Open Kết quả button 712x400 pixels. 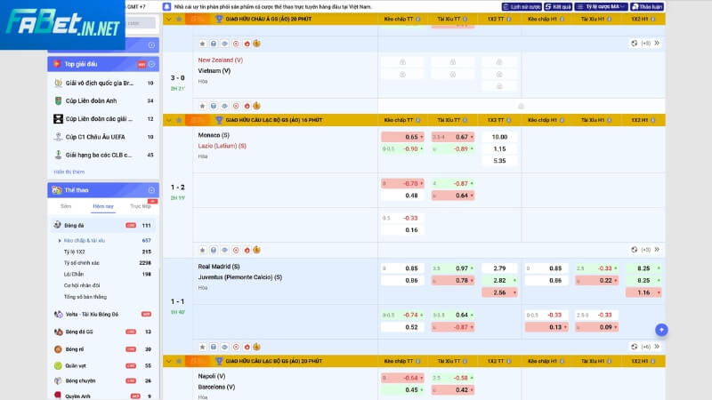558,7
